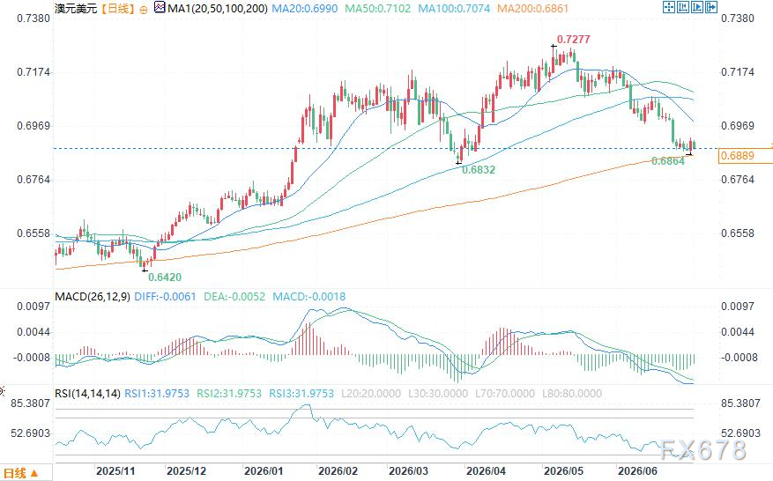The height and width of the screenshot is (481, 773).
Task: Click the 2026/01 date axis label
Action: point(264,471)
